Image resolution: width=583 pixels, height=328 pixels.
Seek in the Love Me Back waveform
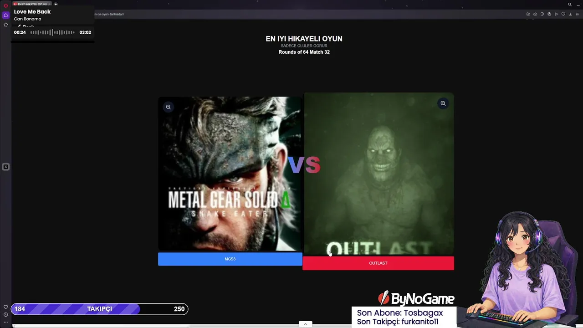coord(52,32)
